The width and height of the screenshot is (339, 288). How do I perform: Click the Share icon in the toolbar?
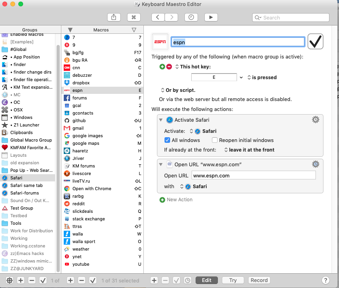point(114,17)
